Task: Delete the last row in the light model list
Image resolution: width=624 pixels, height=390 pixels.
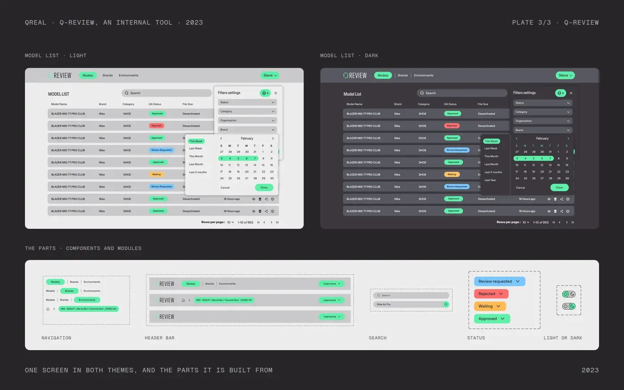Action: (x=260, y=211)
